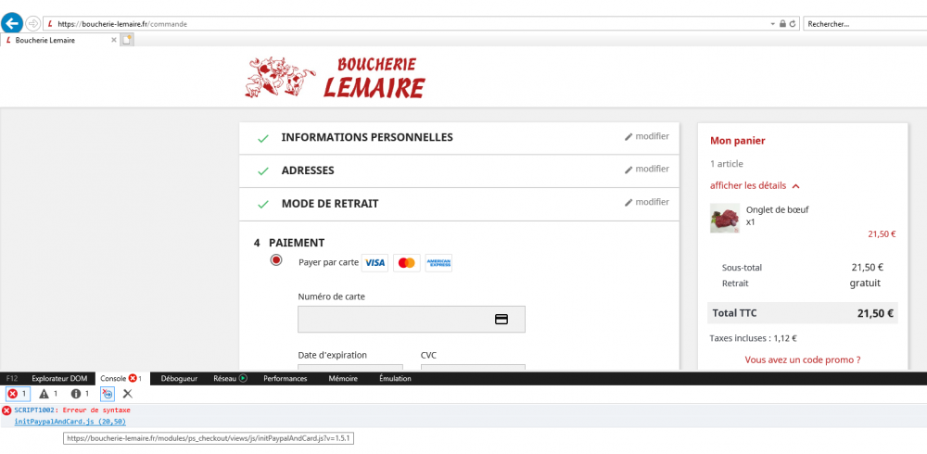
Task: Open the Mémoire developer tab
Action: [x=343, y=378]
